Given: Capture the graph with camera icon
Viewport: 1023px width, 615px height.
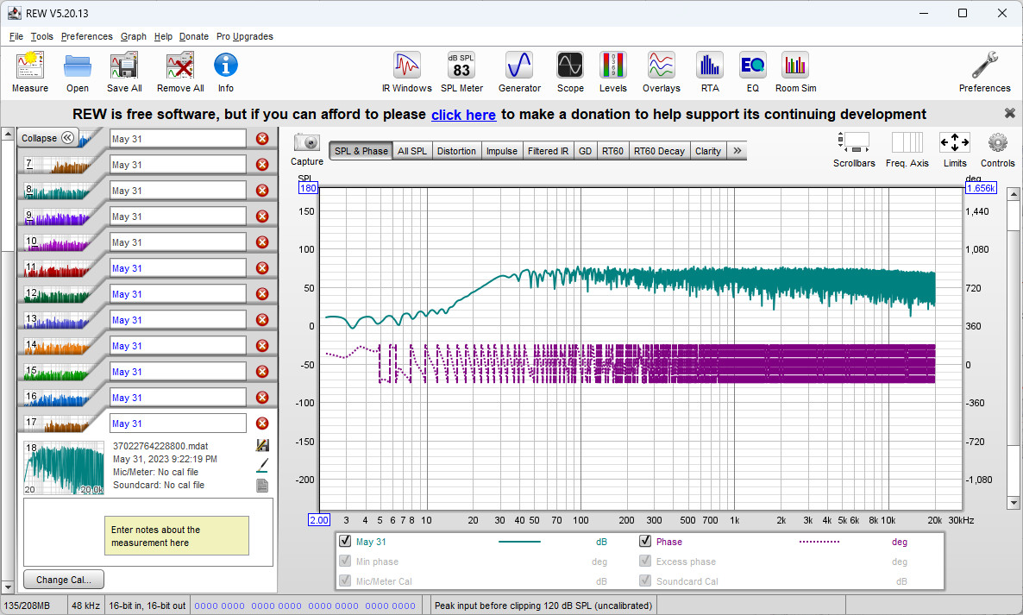Looking at the screenshot, I should (x=306, y=142).
